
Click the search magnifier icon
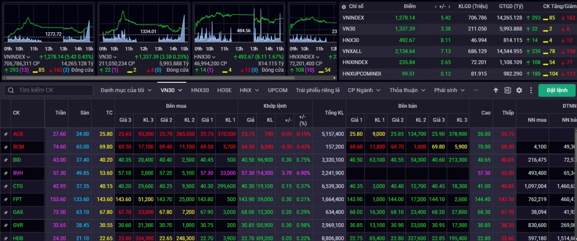(x=10, y=90)
